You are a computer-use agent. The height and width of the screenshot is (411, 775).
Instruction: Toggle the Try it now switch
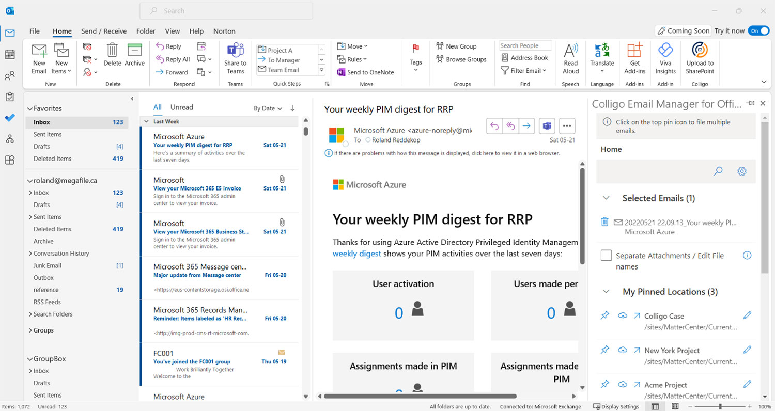[x=758, y=31]
